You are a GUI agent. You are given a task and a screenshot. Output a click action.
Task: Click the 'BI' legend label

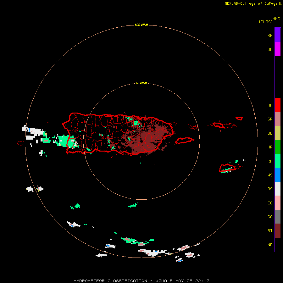click(270, 231)
